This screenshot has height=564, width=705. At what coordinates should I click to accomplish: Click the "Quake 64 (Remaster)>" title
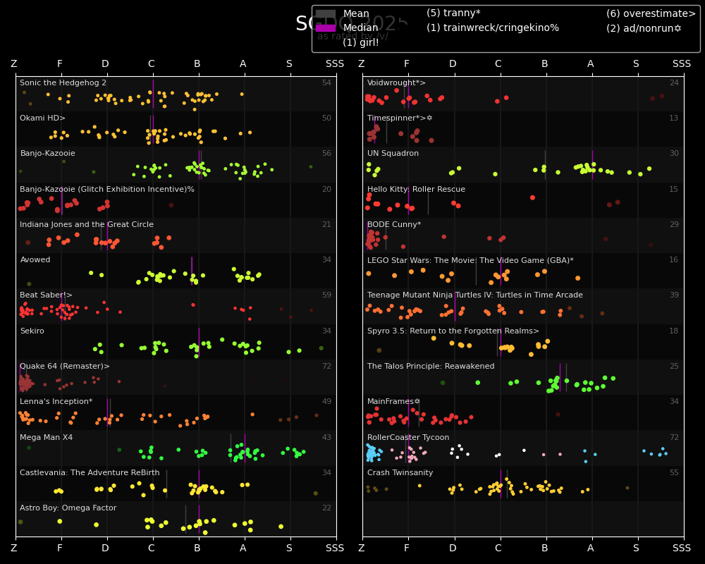click(65, 366)
